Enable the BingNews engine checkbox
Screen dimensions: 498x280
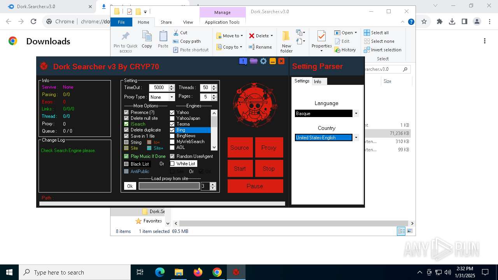[x=172, y=136]
